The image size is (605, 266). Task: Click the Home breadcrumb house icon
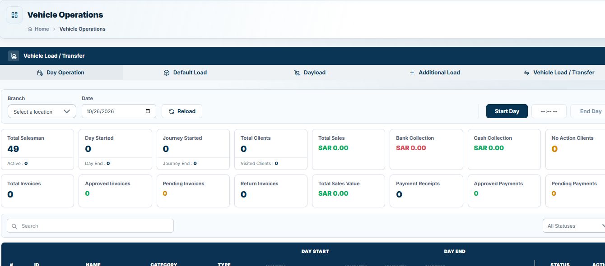(x=30, y=29)
